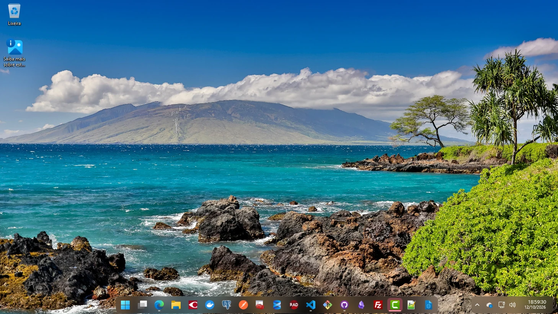Open the PostgreSQL elephant icon on the taskbar

click(x=227, y=305)
